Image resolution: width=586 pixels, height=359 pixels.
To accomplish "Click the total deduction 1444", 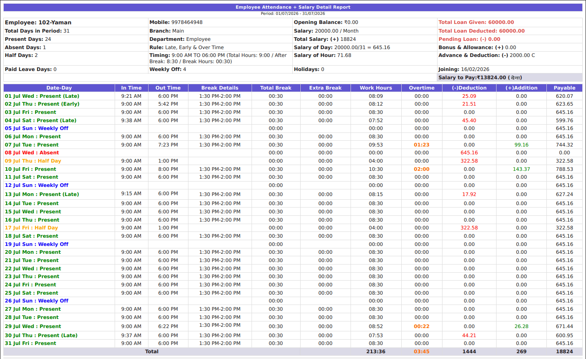I will (469, 352).
